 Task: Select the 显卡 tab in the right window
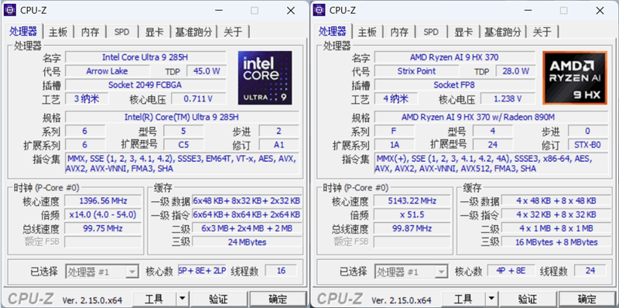click(463, 32)
